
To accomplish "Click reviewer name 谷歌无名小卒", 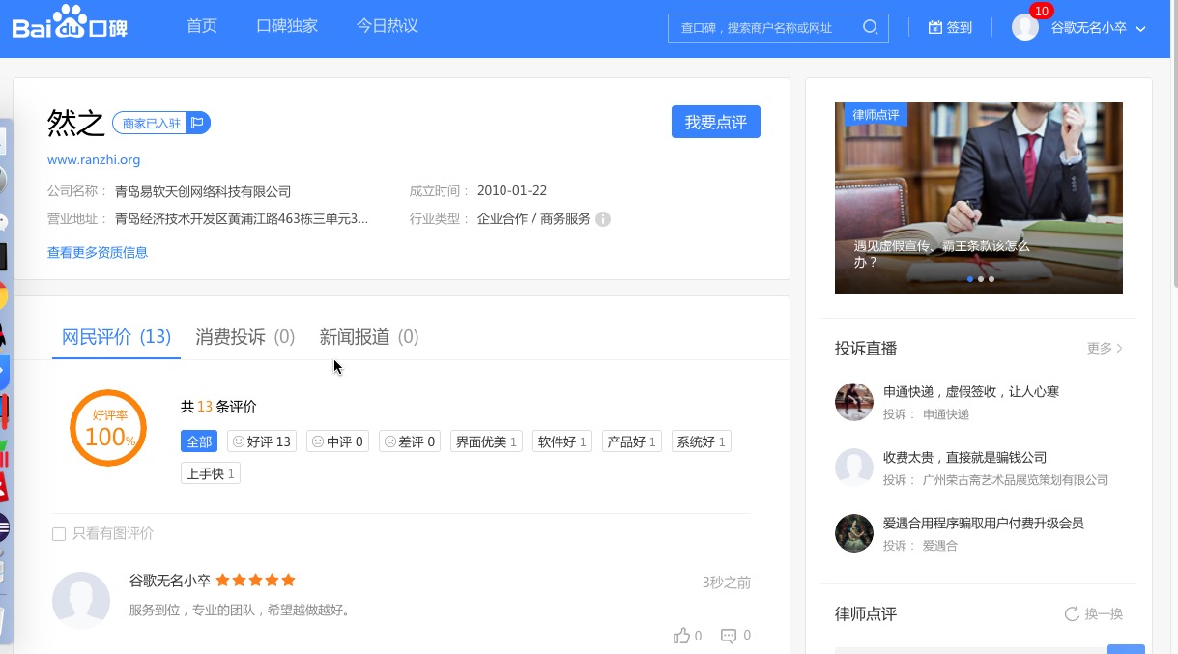I will tap(170, 581).
